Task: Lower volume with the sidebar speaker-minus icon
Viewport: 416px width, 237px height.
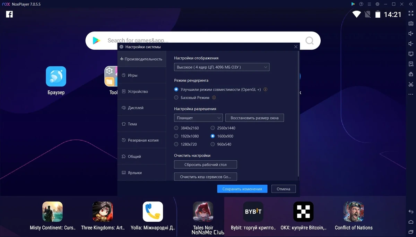Action: click(411, 44)
